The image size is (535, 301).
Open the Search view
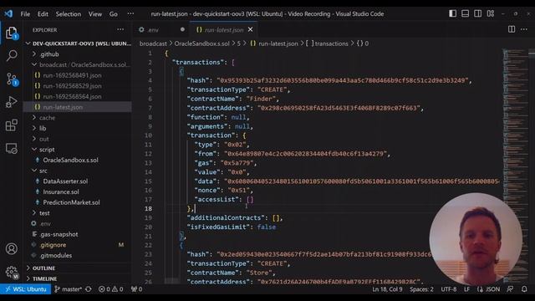(x=12, y=56)
